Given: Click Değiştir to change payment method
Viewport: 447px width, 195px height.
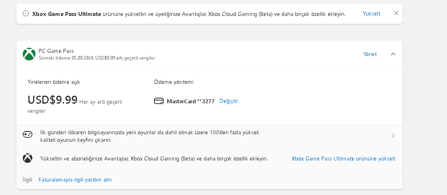Looking at the screenshot, I should tap(229, 101).
